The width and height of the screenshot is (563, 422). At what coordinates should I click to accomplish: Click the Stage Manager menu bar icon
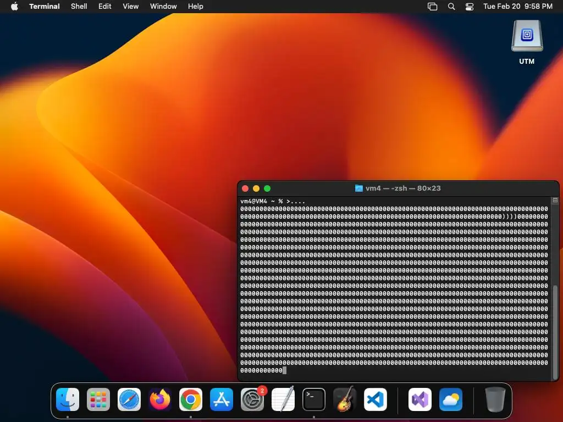click(x=432, y=7)
